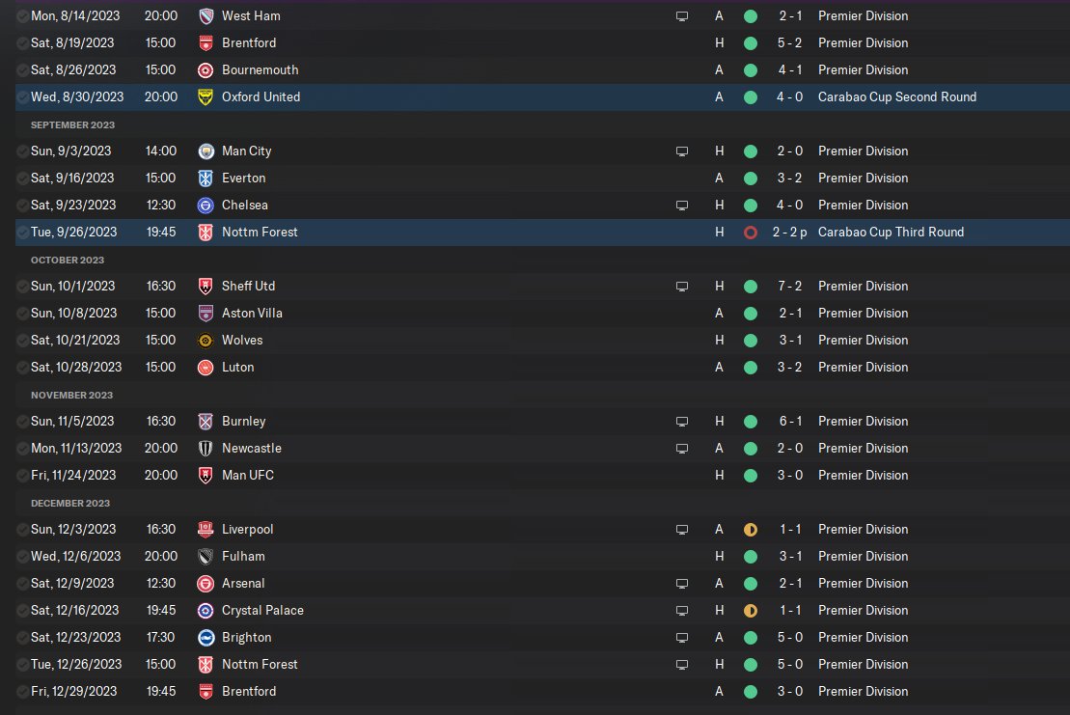Click the Chelsea club badge
Viewport: 1070px width, 715px height.
[206, 206]
